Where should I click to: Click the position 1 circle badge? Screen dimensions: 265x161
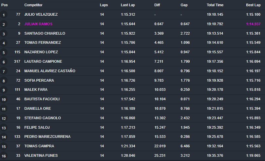point(4,15)
